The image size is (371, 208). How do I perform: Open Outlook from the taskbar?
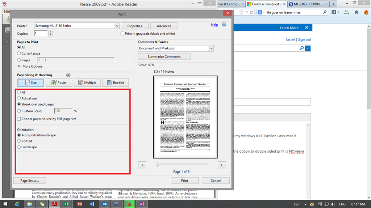[x=104, y=204]
